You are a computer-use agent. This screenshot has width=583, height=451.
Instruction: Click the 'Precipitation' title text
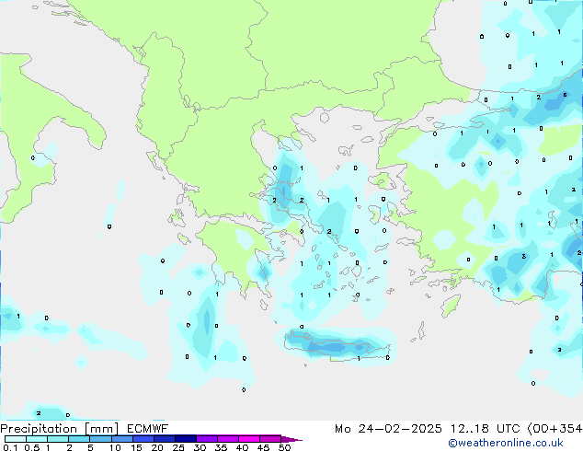[x=39, y=429]
